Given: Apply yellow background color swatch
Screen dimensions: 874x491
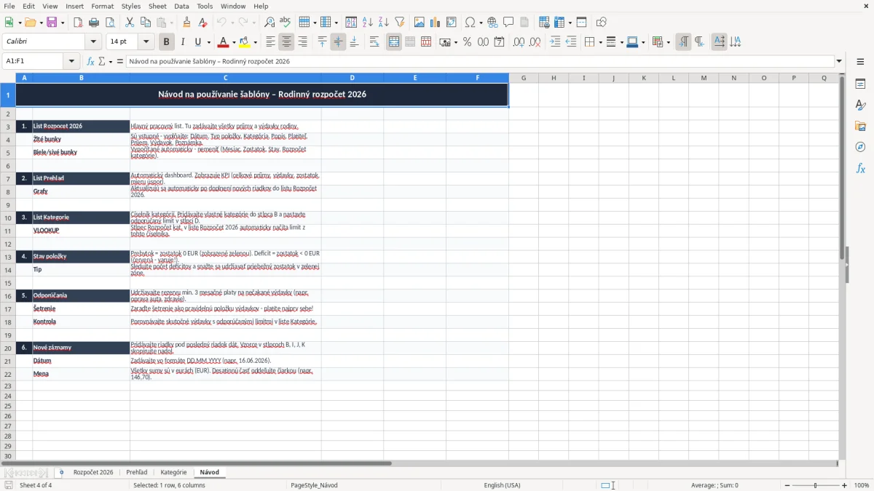Looking at the screenshot, I should [x=245, y=42].
